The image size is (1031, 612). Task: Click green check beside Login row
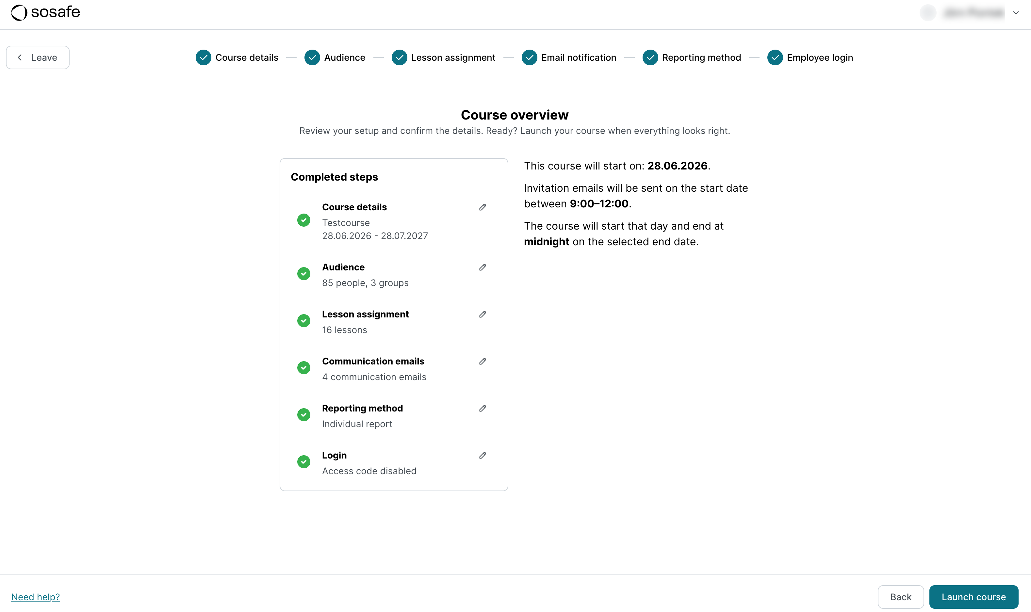point(304,462)
